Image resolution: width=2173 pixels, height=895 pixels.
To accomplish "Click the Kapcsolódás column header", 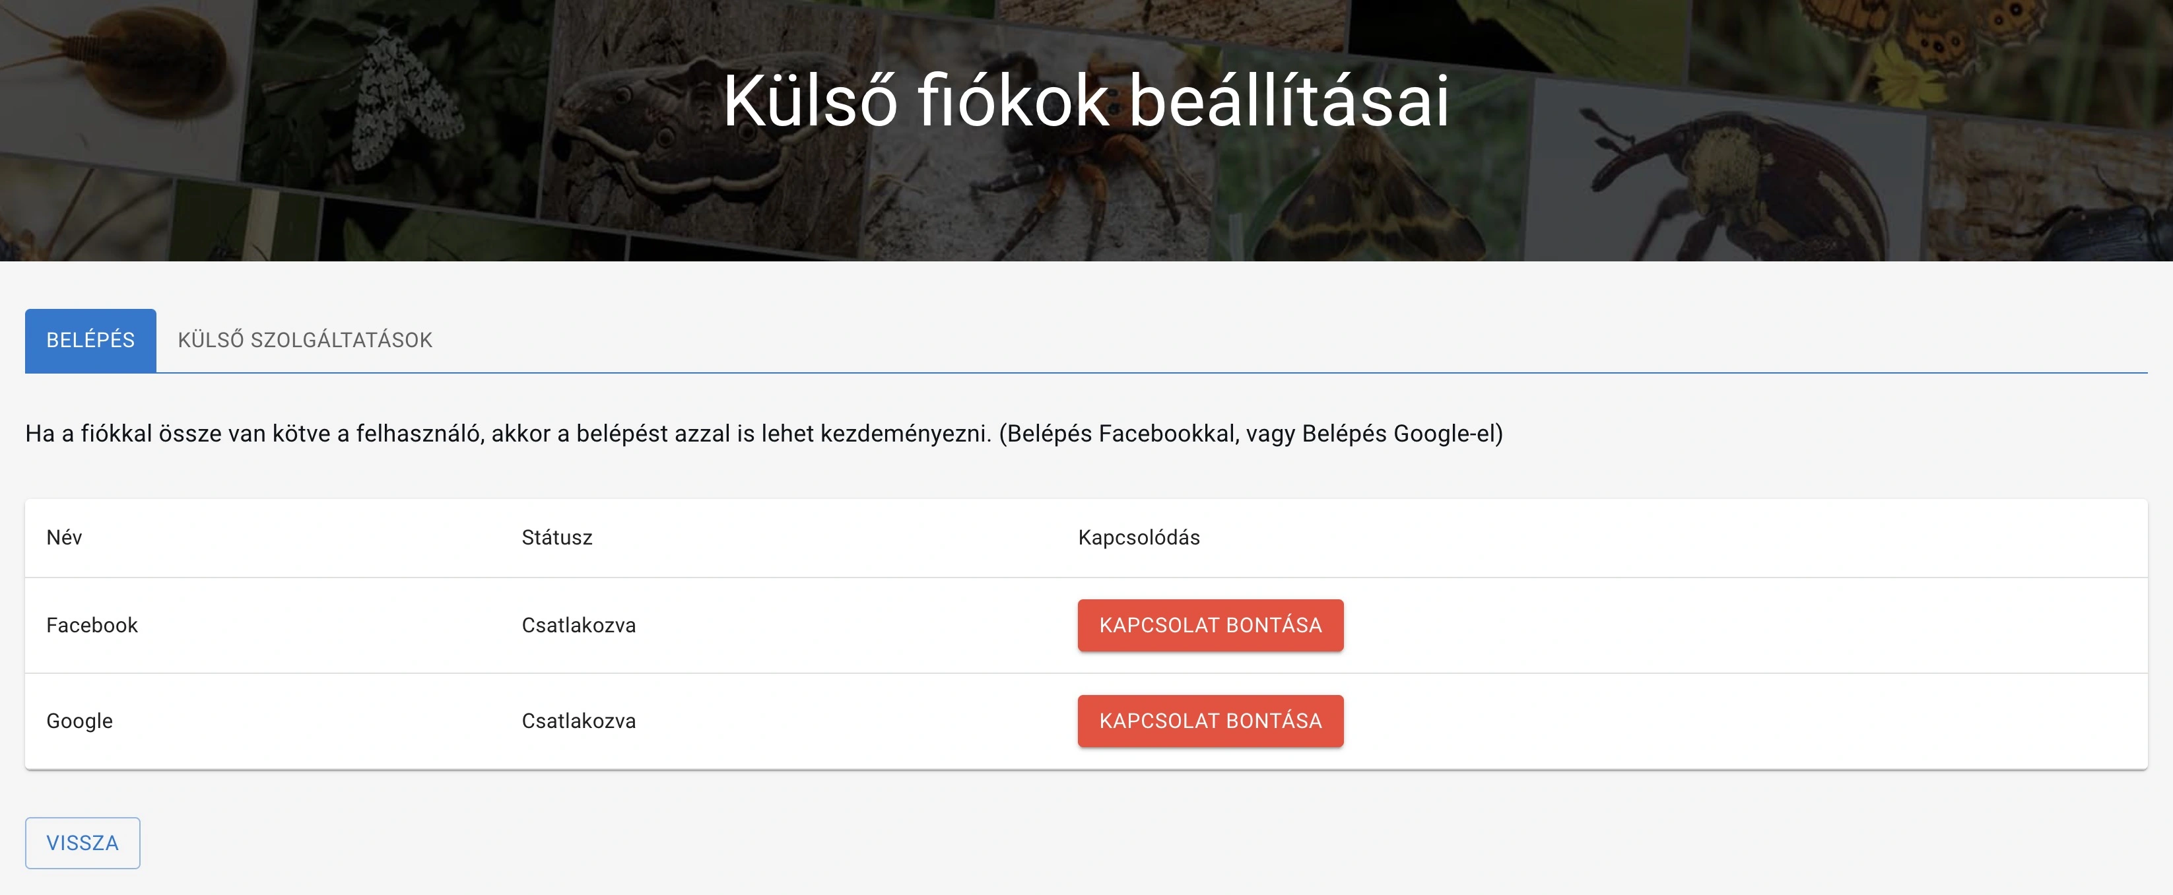I will [1138, 537].
